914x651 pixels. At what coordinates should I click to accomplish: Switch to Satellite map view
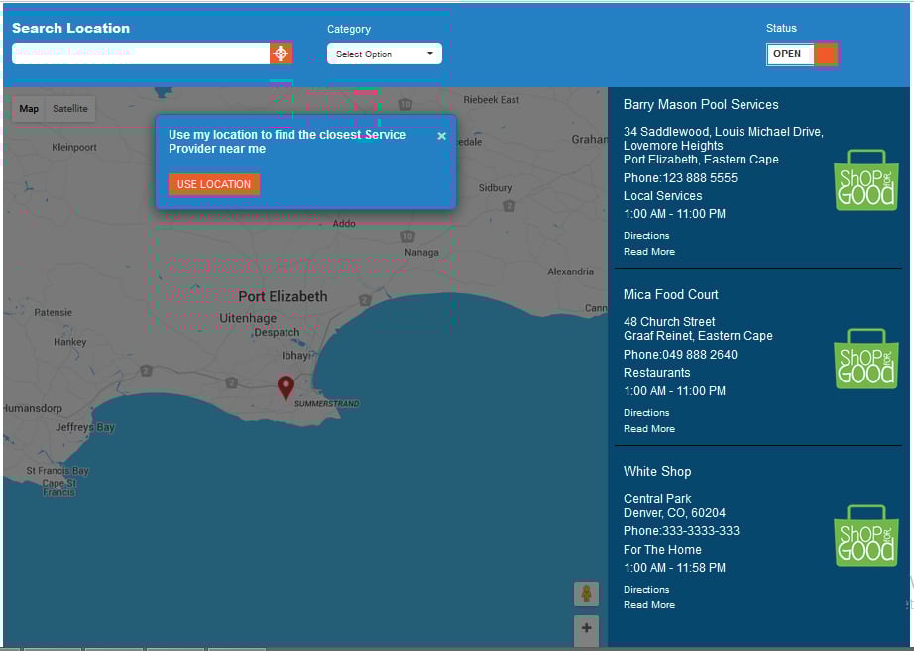[x=70, y=109]
